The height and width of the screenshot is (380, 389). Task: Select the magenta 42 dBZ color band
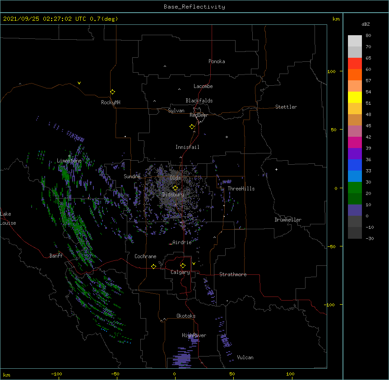click(x=355, y=142)
